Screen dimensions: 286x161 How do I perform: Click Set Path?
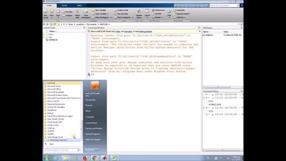tap(156, 14)
